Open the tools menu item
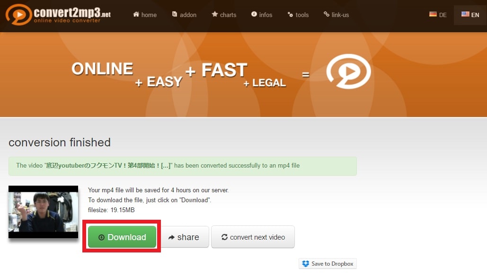 click(x=298, y=15)
